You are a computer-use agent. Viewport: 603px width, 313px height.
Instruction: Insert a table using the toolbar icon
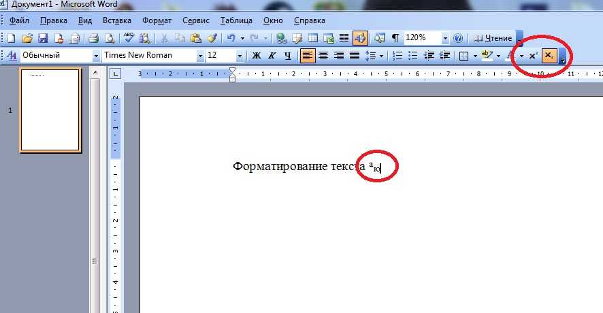pyautogui.click(x=314, y=38)
